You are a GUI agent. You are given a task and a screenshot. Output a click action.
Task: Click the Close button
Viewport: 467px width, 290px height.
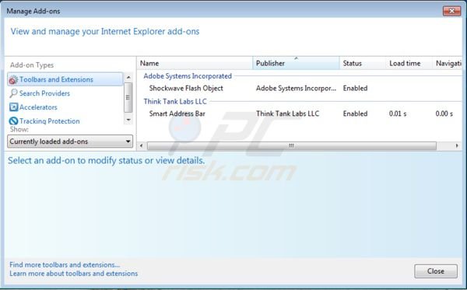pos(436,271)
